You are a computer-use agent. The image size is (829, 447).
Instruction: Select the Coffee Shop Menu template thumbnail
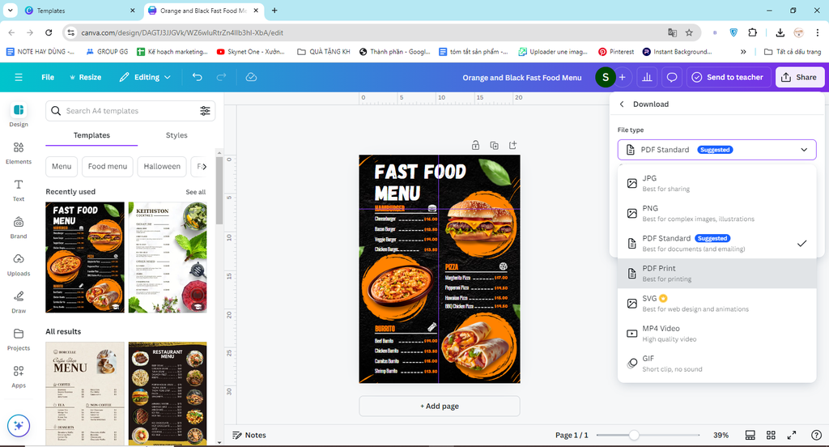(x=85, y=393)
